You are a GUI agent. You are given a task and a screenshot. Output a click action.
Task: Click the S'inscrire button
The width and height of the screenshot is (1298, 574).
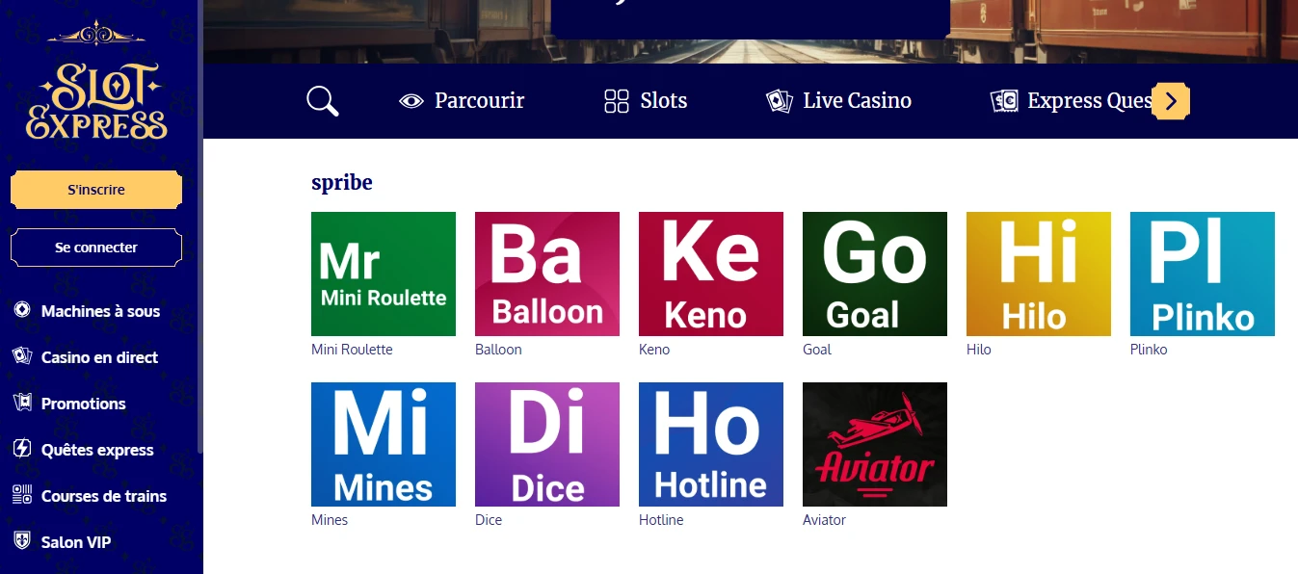(96, 190)
